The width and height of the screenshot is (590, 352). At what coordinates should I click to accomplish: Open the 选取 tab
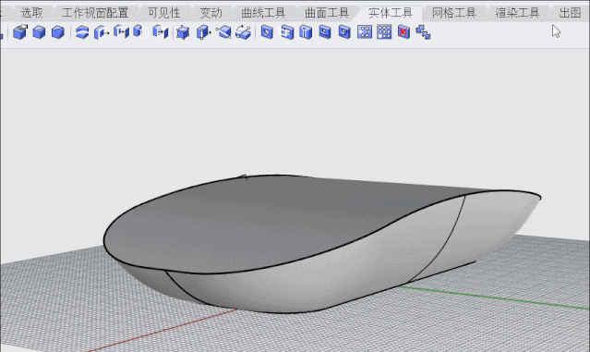[31, 13]
